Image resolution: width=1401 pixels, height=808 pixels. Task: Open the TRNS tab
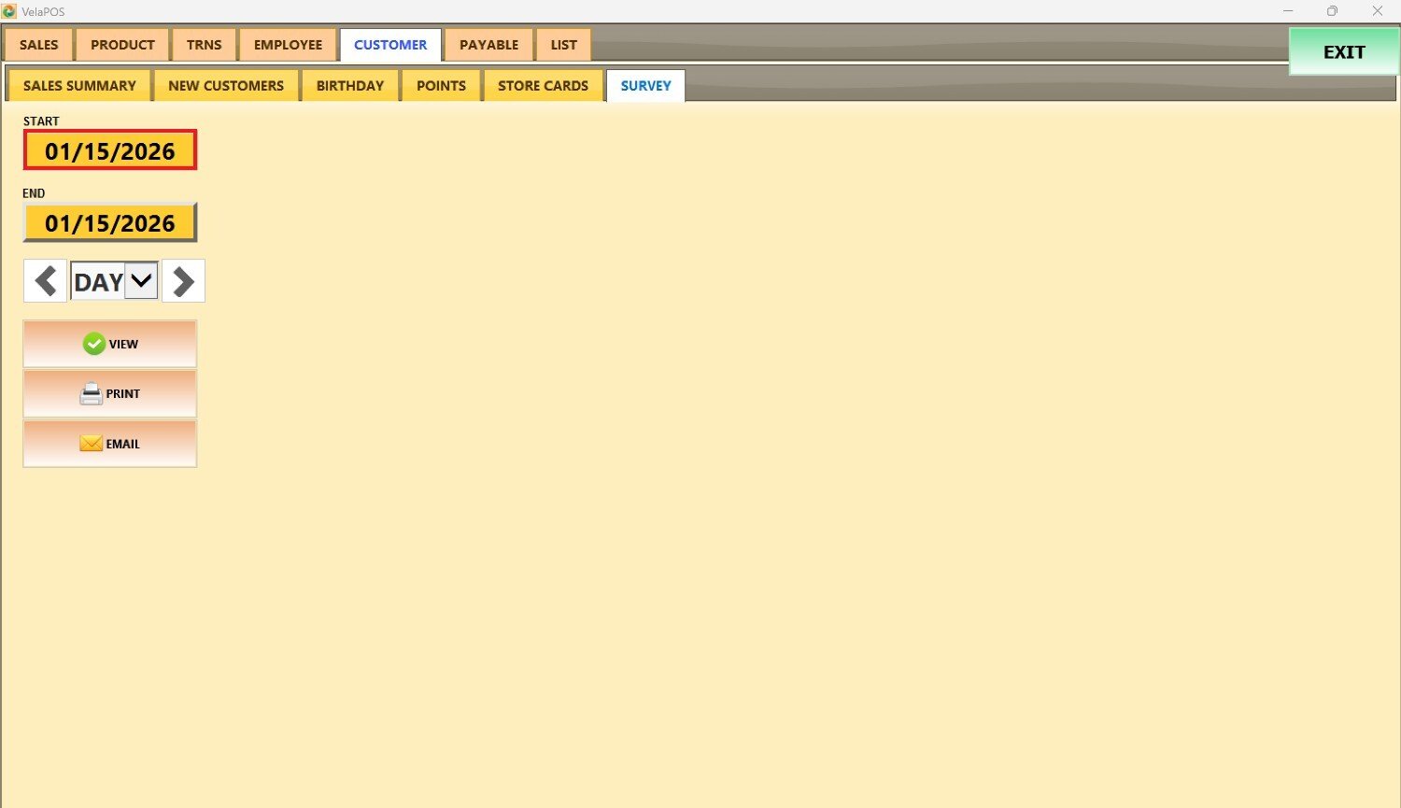(204, 45)
